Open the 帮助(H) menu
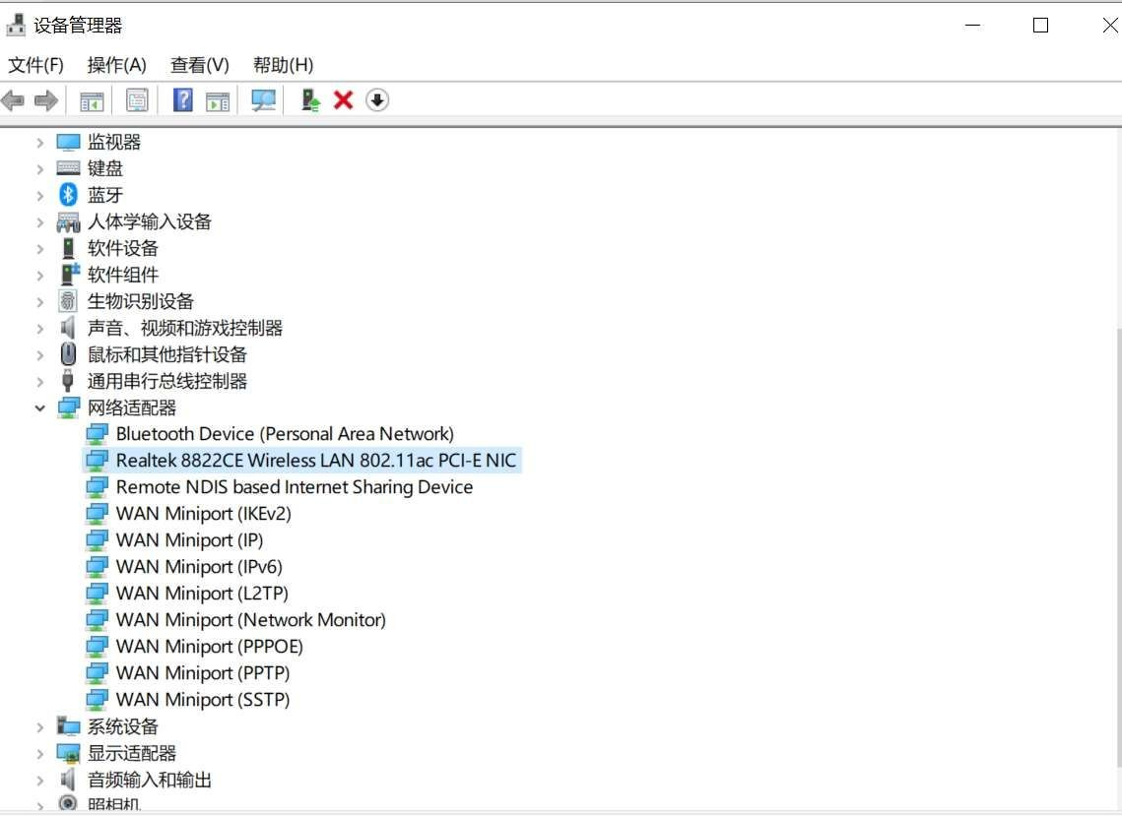The width and height of the screenshot is (1122, 816). coord(283,65)
